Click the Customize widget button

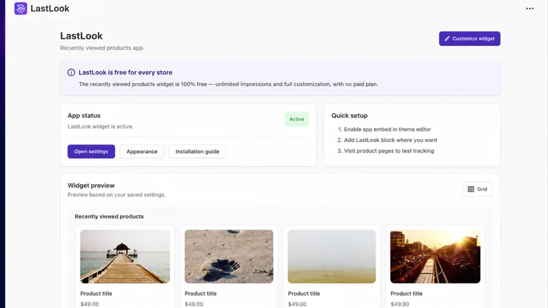click(469, 38)
